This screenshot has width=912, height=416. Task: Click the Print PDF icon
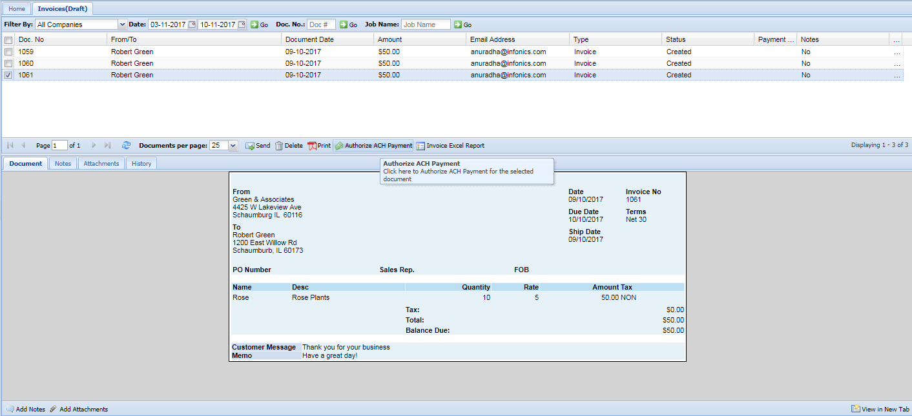click(311, 146)
